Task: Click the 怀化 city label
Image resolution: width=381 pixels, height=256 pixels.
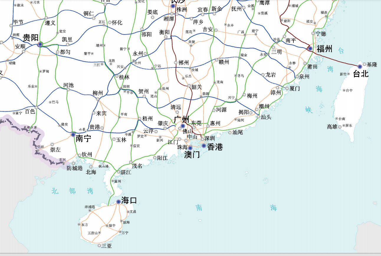Action: pos(117,22)
